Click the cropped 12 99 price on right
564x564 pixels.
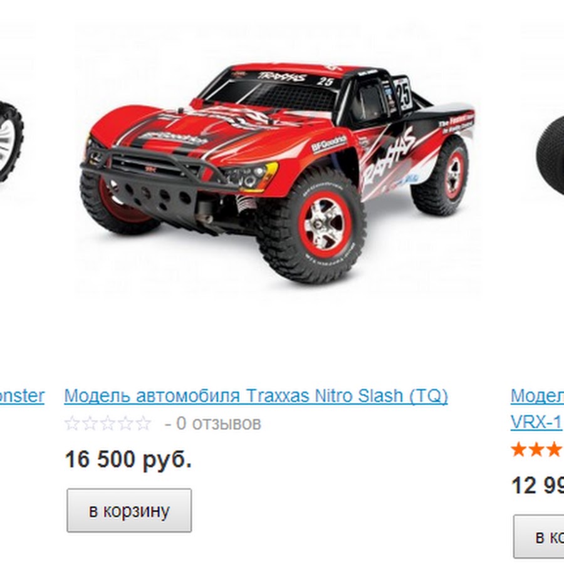tap(538, 485)
